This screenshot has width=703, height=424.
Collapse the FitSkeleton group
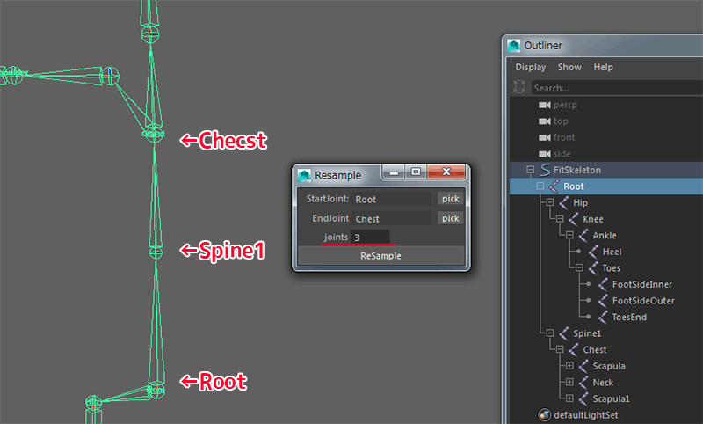(x=530, y=170)
